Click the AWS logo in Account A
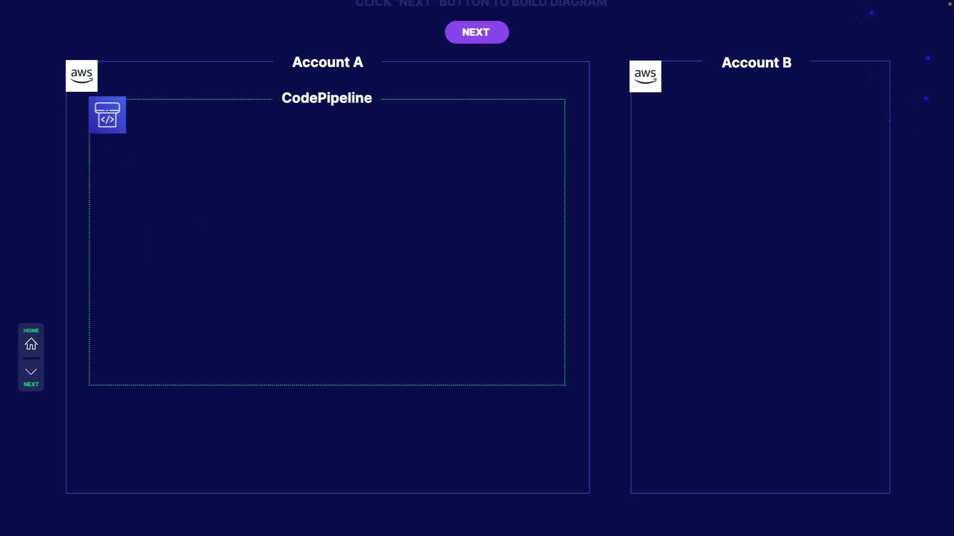Screen dimensions: 954x536 81,76
